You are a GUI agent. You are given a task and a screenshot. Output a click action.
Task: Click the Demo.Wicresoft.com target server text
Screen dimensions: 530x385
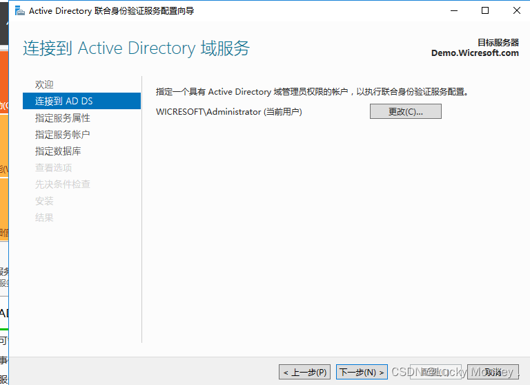[475, 53]
